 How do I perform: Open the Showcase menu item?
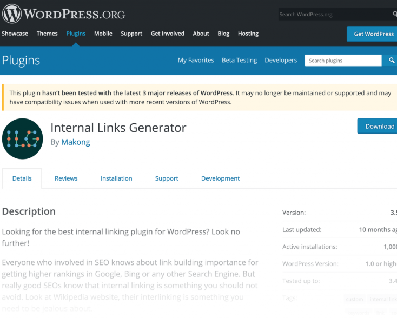[15, 34]
